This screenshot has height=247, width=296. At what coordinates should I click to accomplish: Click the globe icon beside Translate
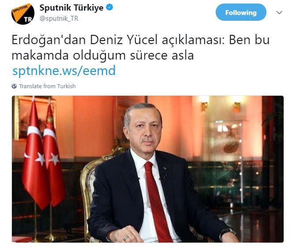[14, 86]
